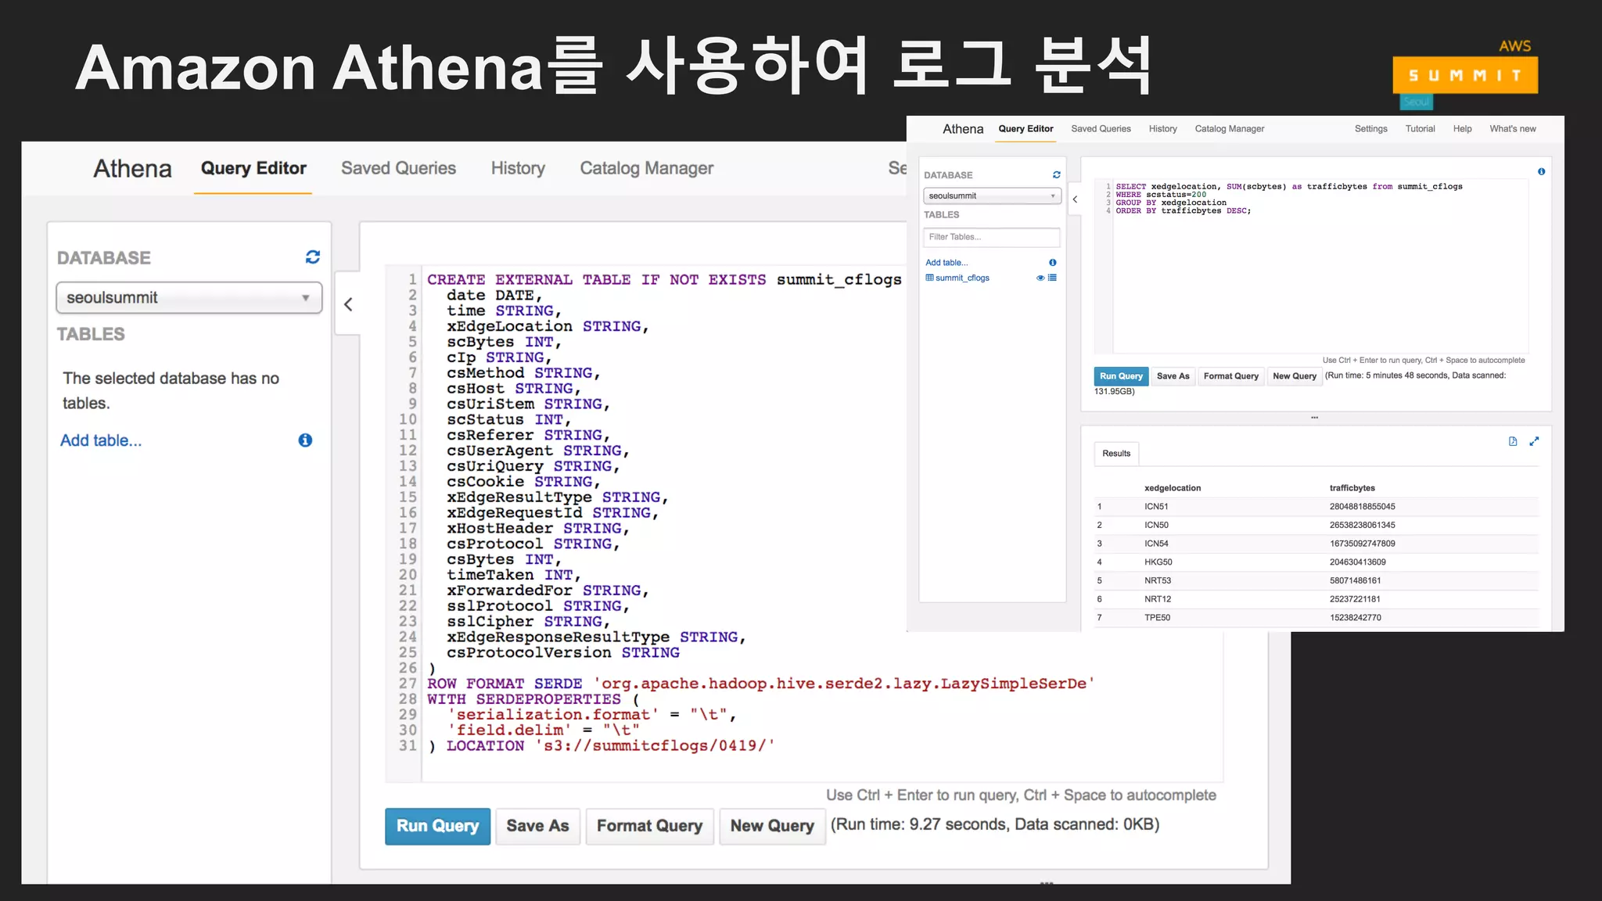Click Save As in small window
Screen dimensions: 1602x901
(1173, 376)
